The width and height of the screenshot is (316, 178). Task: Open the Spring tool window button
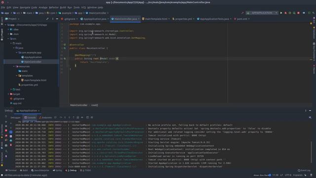(57, 171)
